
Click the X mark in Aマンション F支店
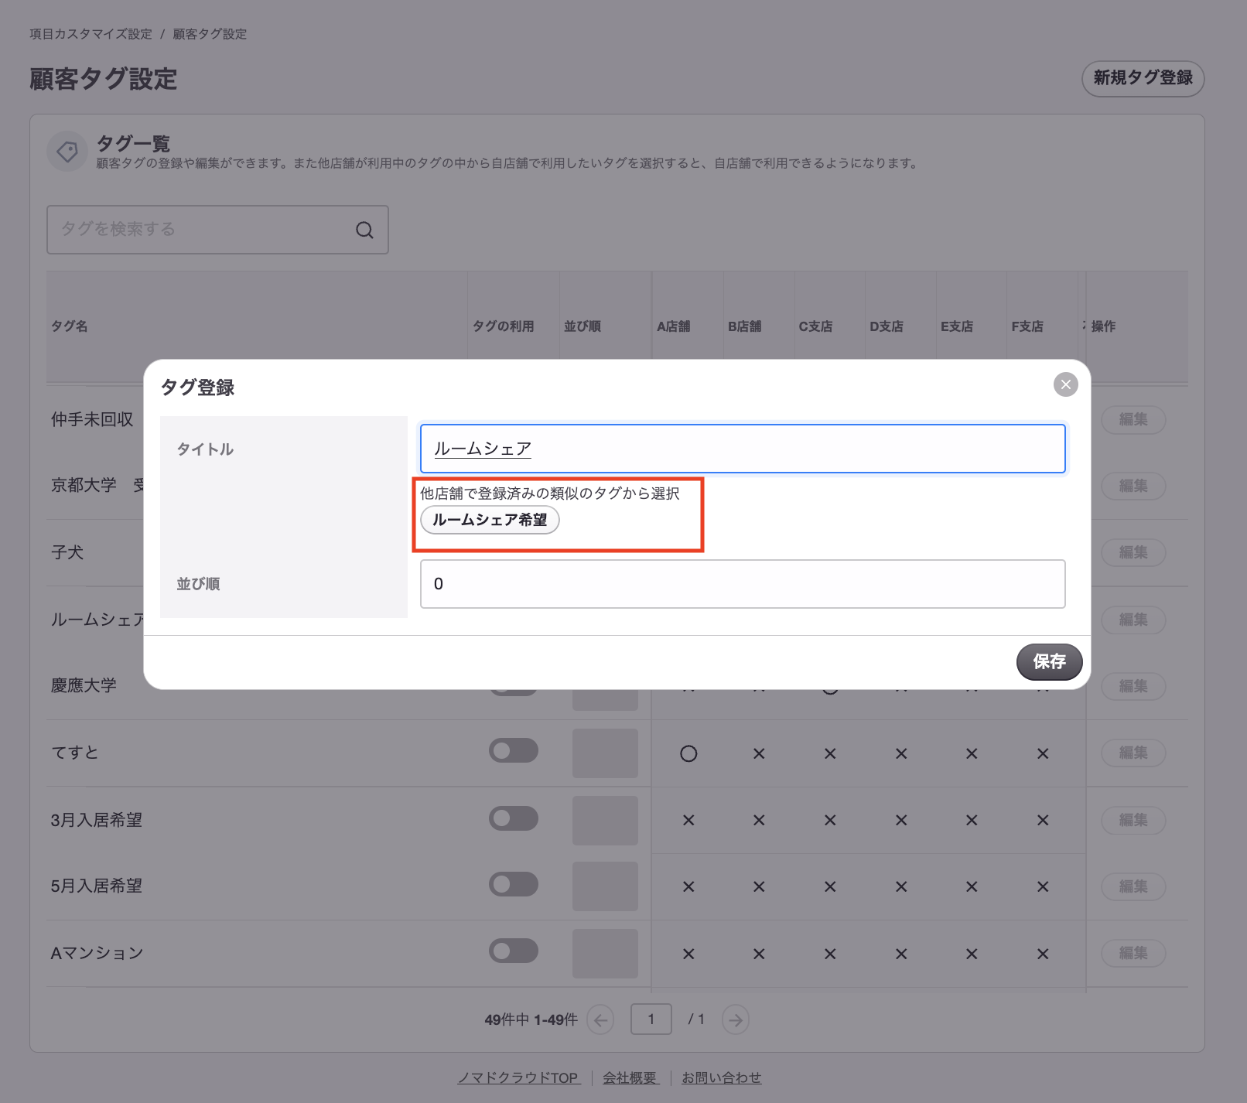(1043, 954)
